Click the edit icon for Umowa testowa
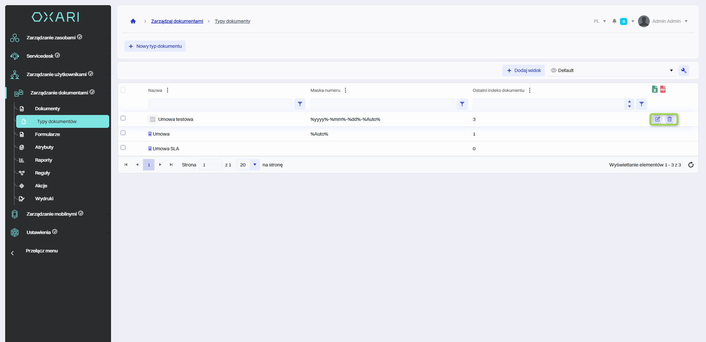This screenshot has width=706, height=342. (657, 119)
